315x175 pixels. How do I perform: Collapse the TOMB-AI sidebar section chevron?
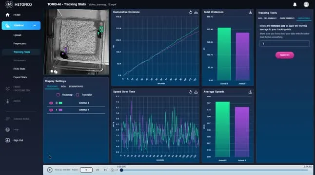pyautogui.click(x=35, y=26)
